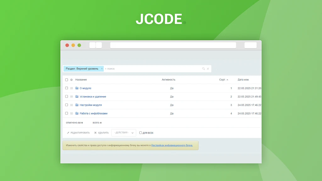Open the '- Действия -' dropdown
Image resolution: width=322 pixels, height=181 pixels.
[124, 133]
